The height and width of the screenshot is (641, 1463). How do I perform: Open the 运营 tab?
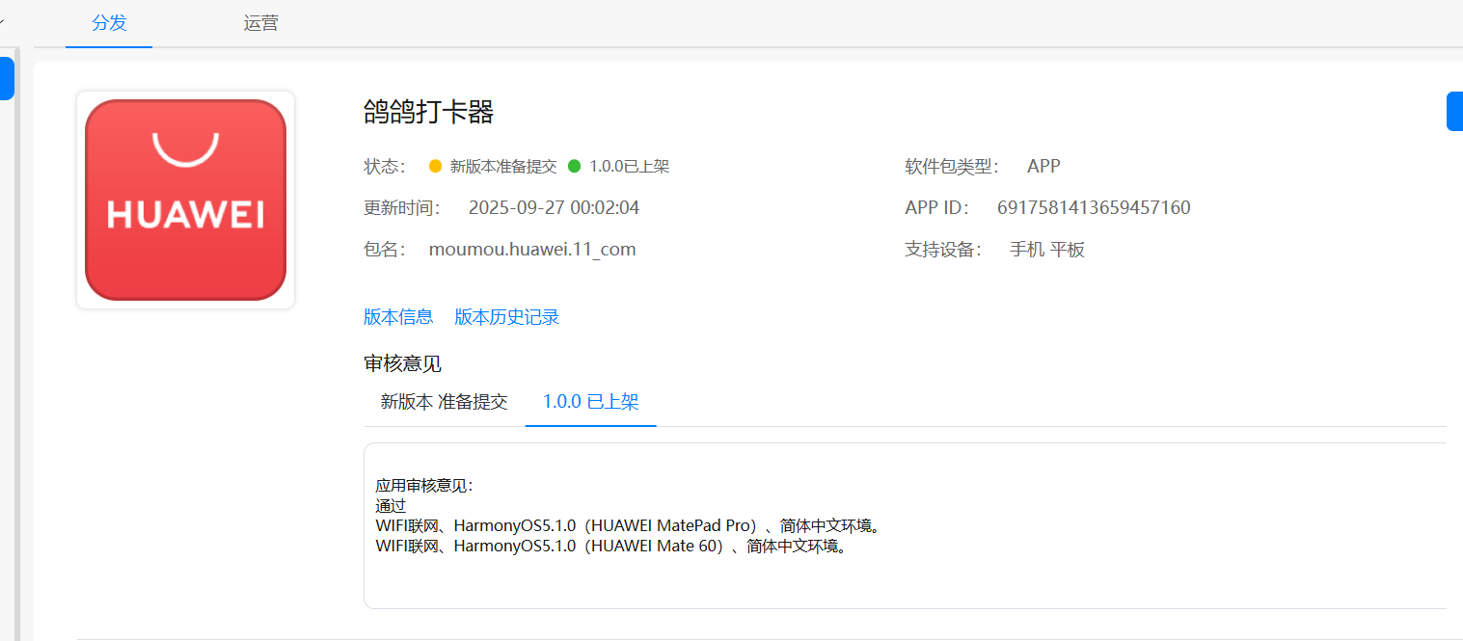pyautogui.click(x=260, y=23)
